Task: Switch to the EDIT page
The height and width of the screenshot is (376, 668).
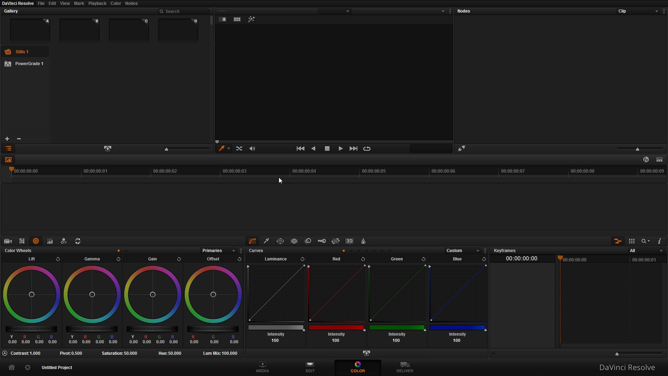Action: [x=310, y=367]
